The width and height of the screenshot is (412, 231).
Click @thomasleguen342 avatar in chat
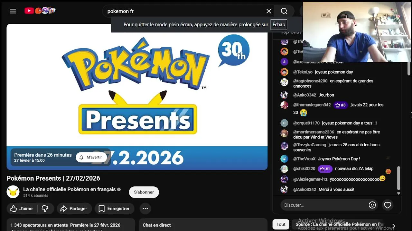(x=284, y=105)
